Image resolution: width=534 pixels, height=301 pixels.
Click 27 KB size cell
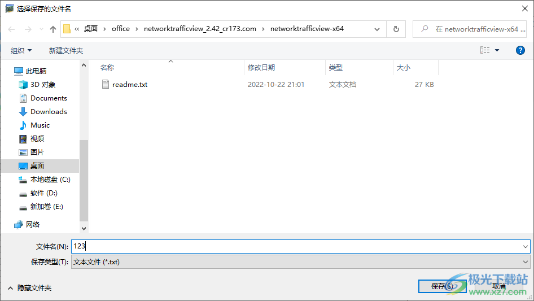tap(424, 85)
